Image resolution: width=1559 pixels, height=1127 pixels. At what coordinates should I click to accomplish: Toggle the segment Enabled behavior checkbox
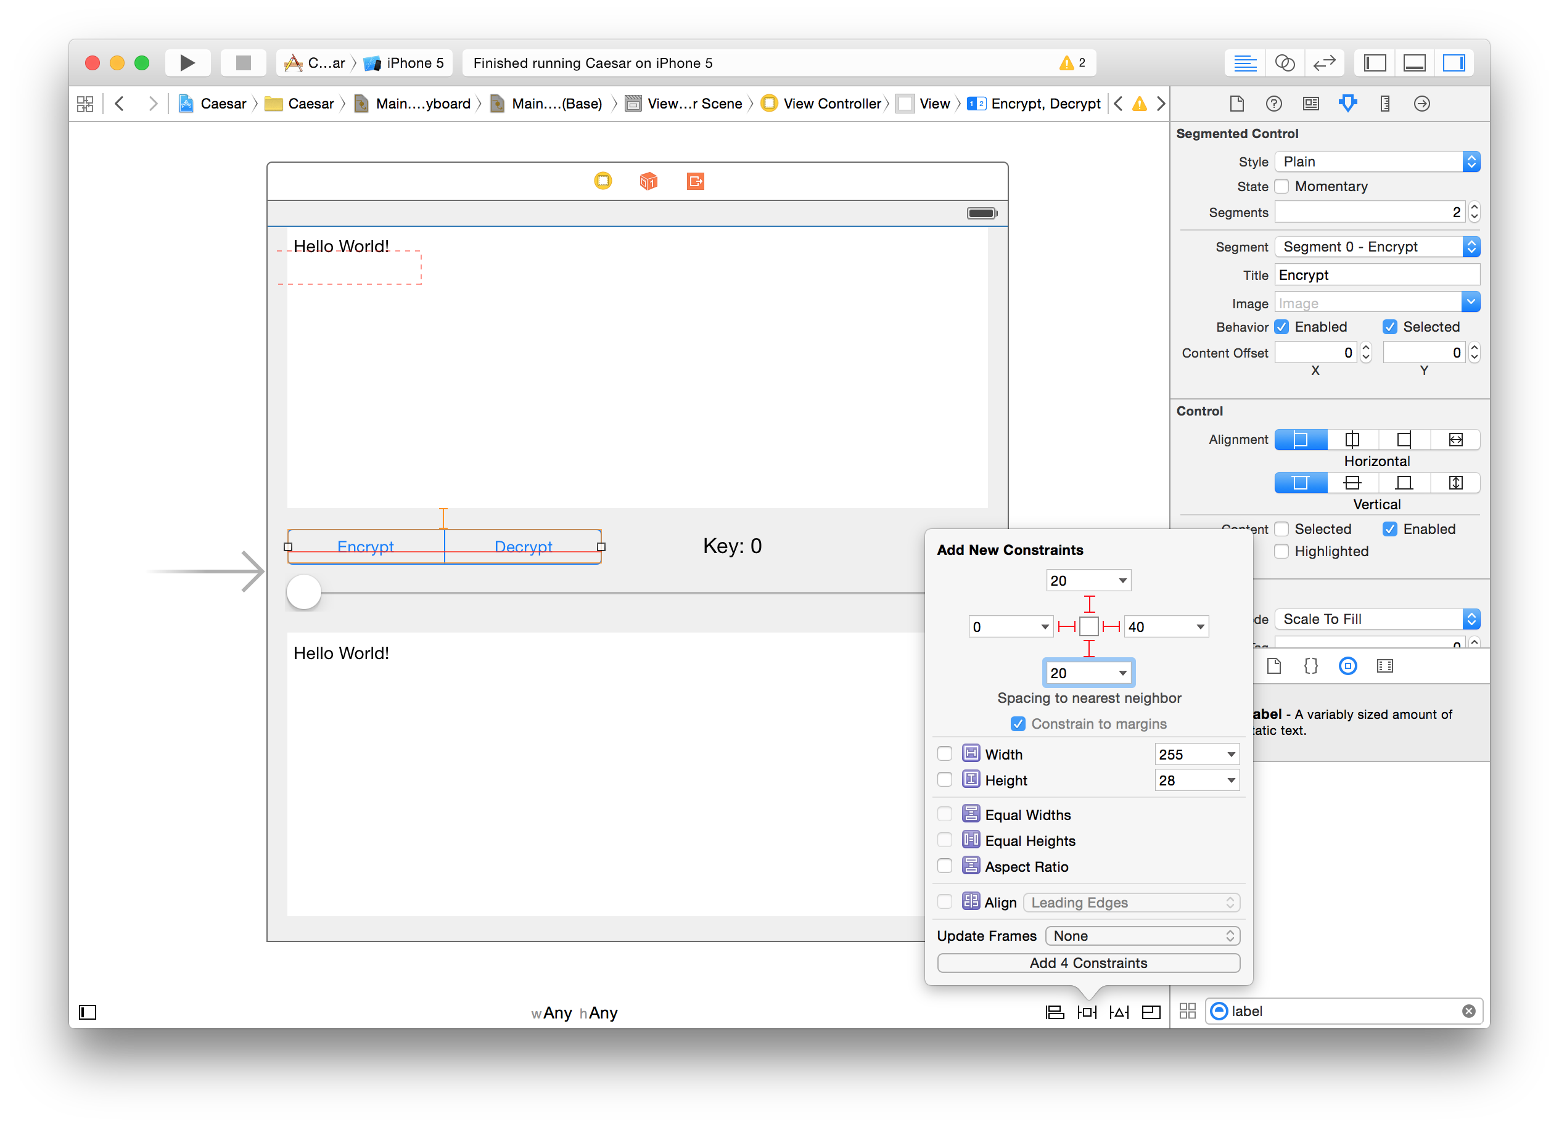[1282, 327]
